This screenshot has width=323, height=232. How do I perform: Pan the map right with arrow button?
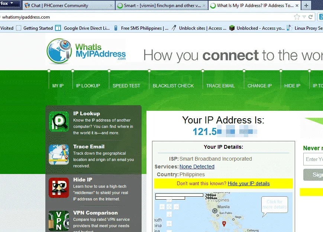(176, 207)
